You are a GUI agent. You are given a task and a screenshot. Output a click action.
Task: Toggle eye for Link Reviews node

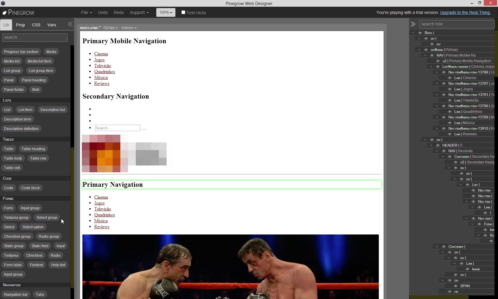point(450,134)
